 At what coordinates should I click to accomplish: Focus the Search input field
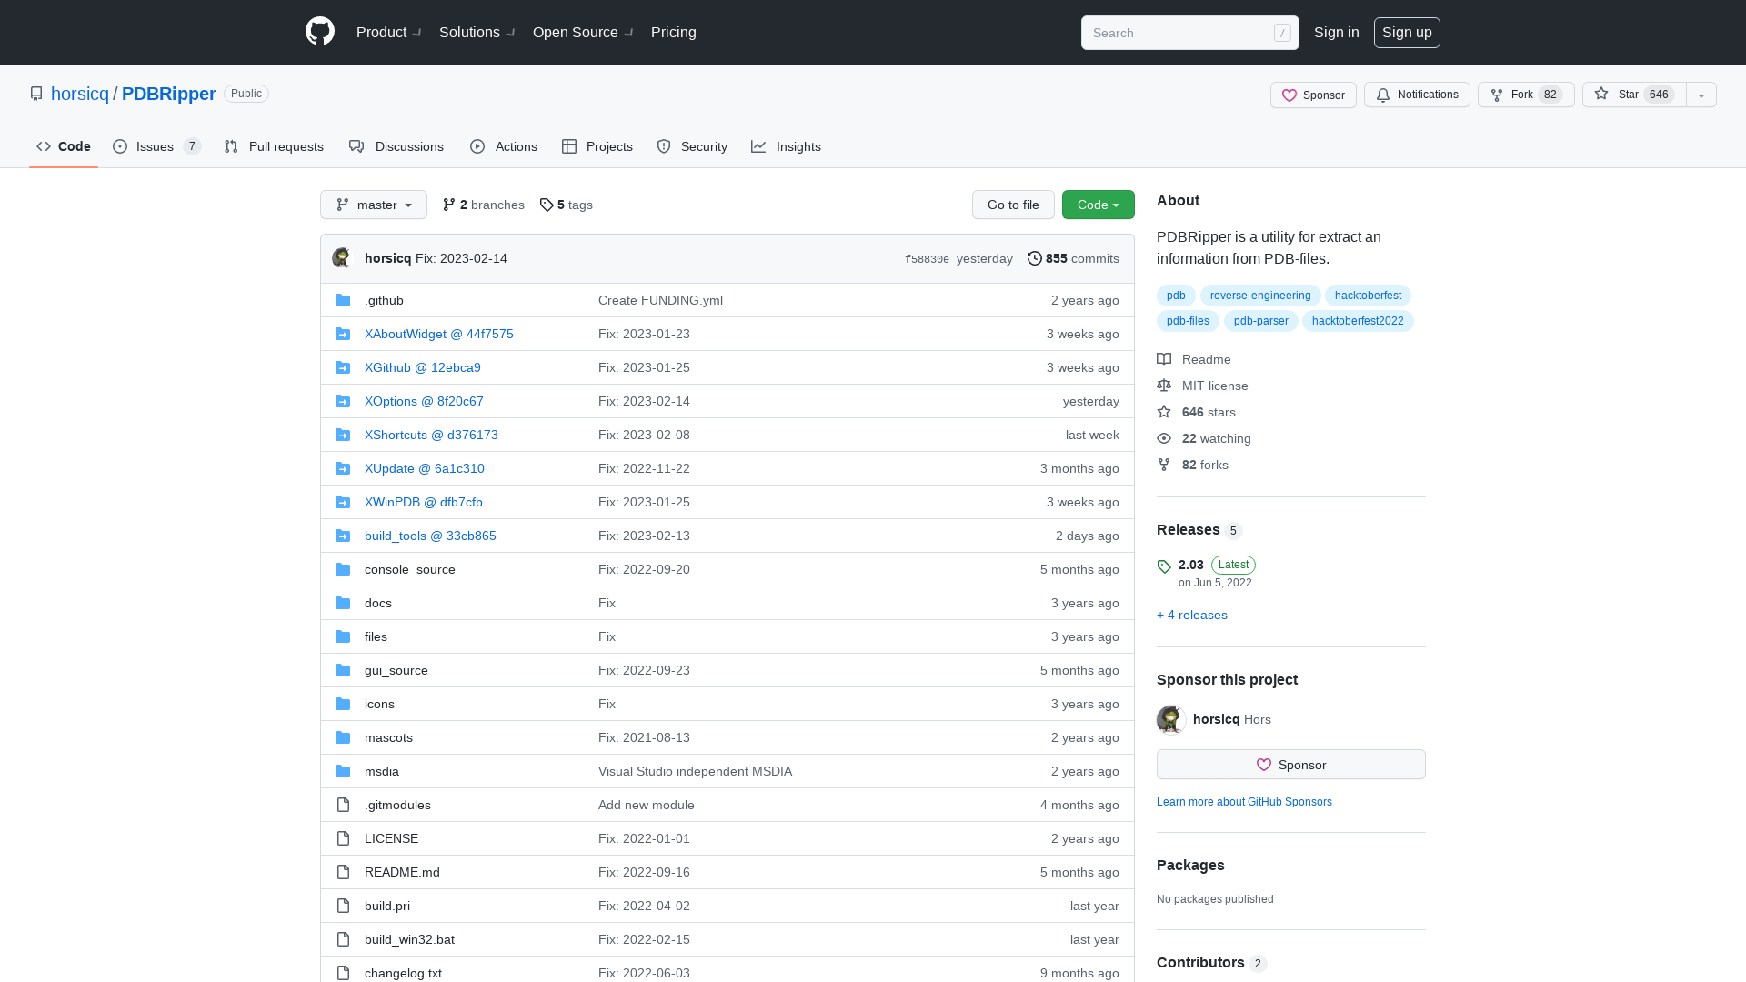[1189, 33]
